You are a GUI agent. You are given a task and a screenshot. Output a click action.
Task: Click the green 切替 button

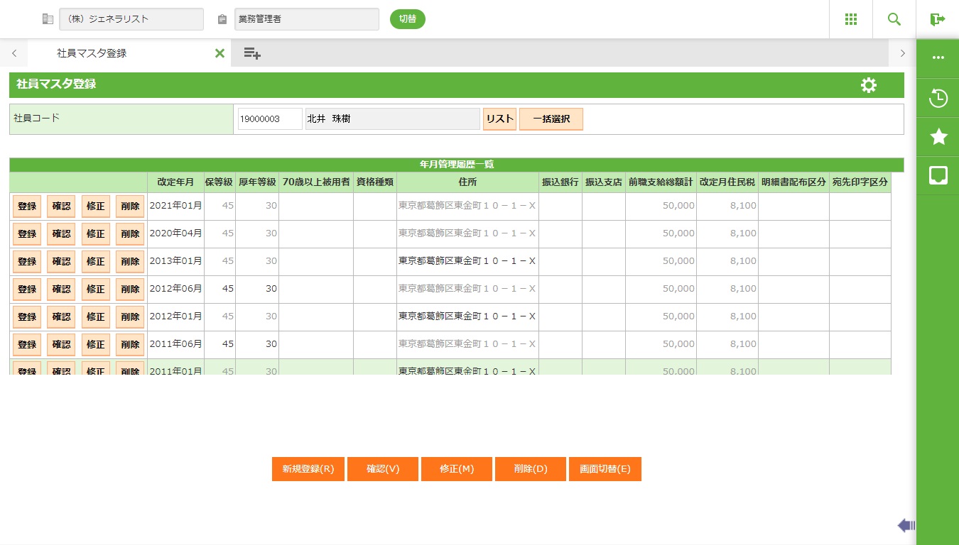(x=407, y=19)
